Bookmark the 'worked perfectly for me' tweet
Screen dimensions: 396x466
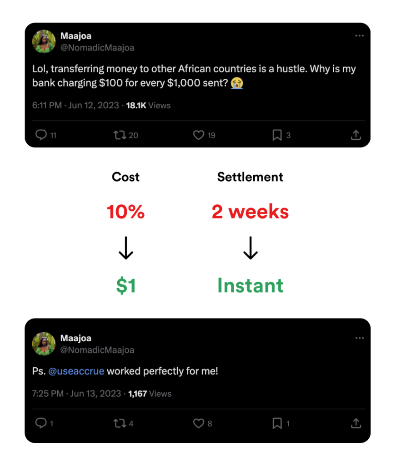(x=277, y=424)
